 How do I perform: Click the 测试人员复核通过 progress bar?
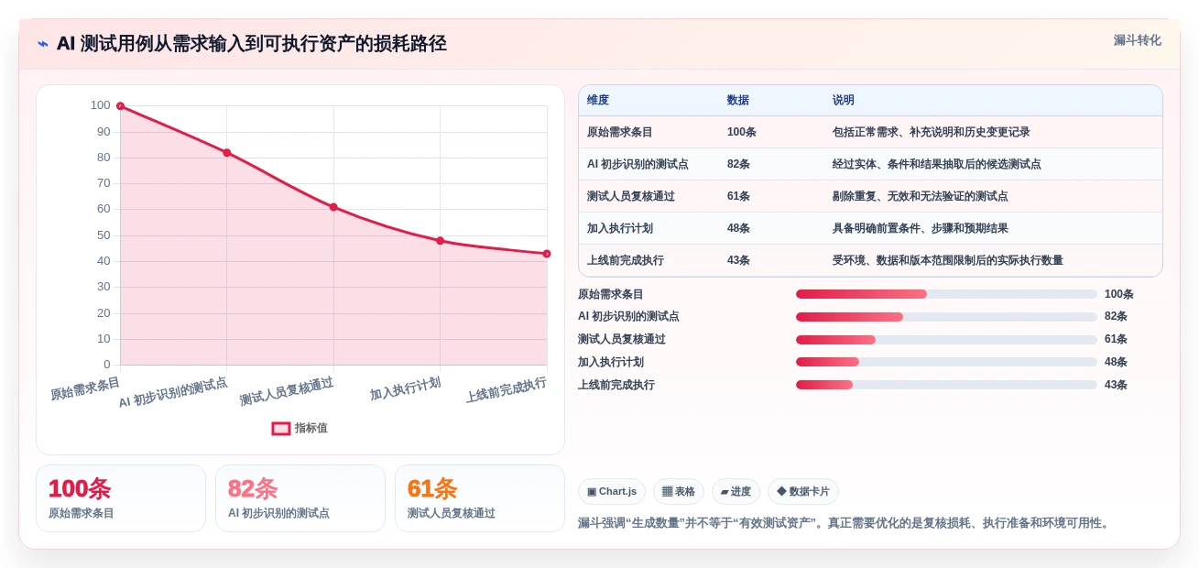tap(946, 340)
